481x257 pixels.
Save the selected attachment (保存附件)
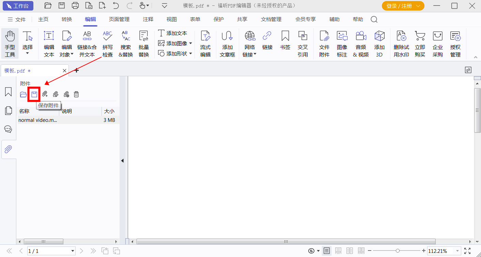click(x=34, y=94)
